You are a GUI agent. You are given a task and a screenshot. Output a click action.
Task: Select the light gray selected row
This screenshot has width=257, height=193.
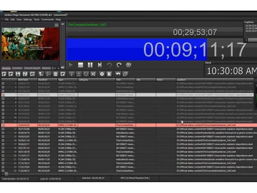(x=127, y=95)
